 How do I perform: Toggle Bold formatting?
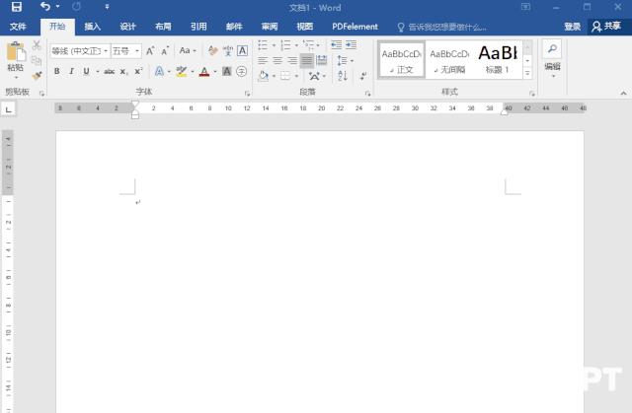pyautogui.click(x=57, y=71)
